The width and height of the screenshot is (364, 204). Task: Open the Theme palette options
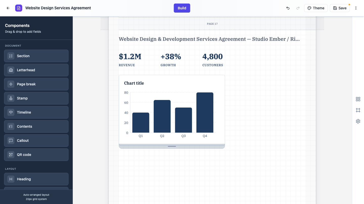pyautogui.click(x=316, y=8)
